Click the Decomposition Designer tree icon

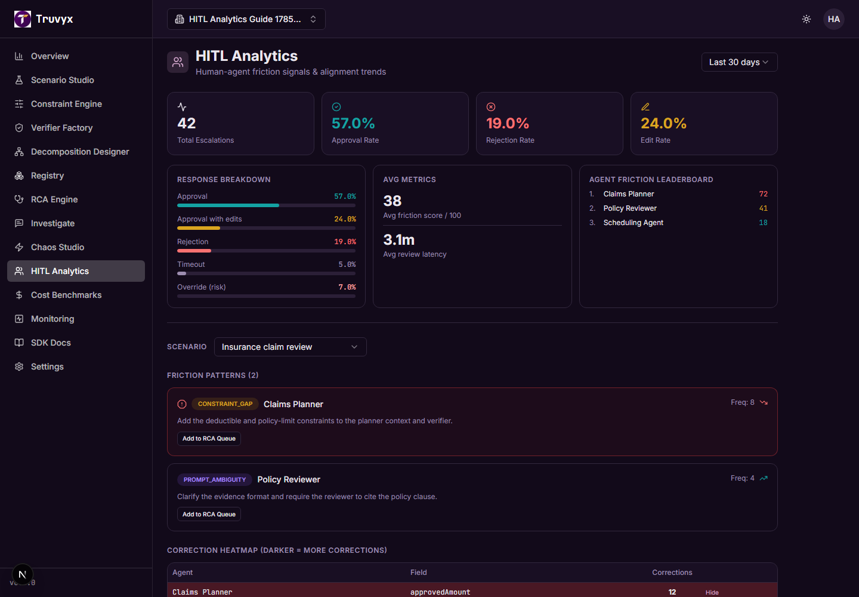point(19,152)
